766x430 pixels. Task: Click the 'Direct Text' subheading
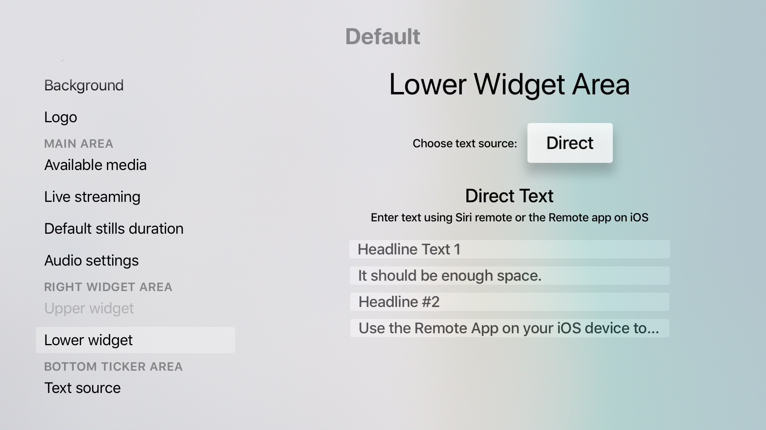coord(509,196)
